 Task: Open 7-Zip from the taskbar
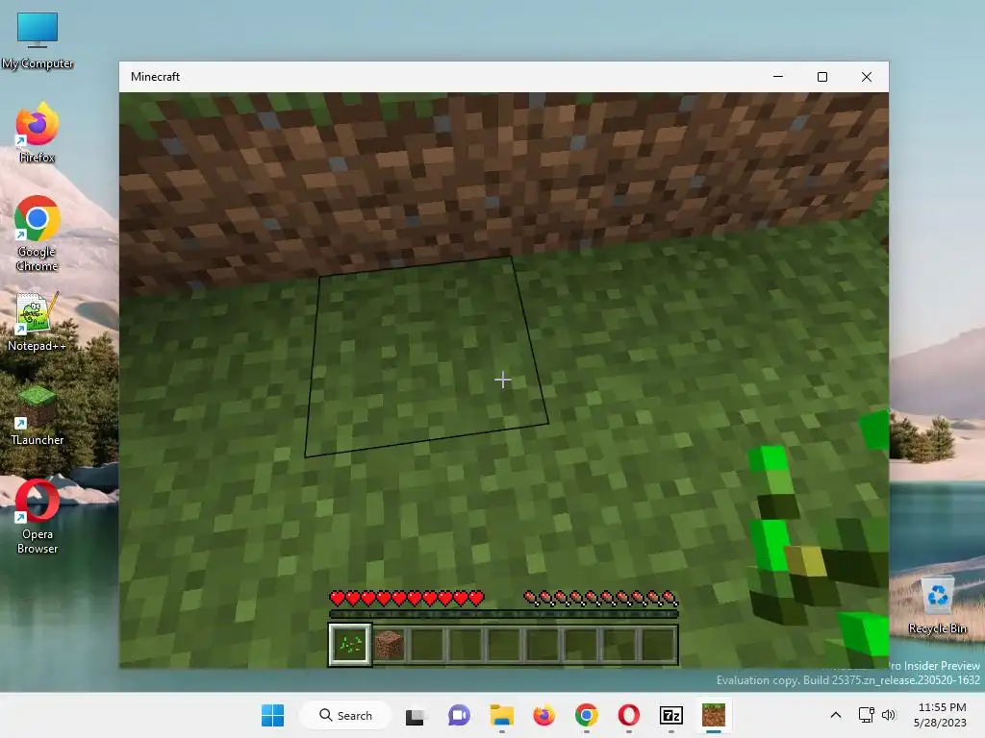click(x=670, y=715)
